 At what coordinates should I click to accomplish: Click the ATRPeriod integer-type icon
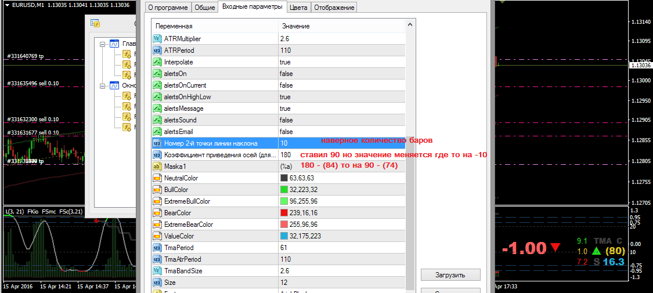pos(157,50)
